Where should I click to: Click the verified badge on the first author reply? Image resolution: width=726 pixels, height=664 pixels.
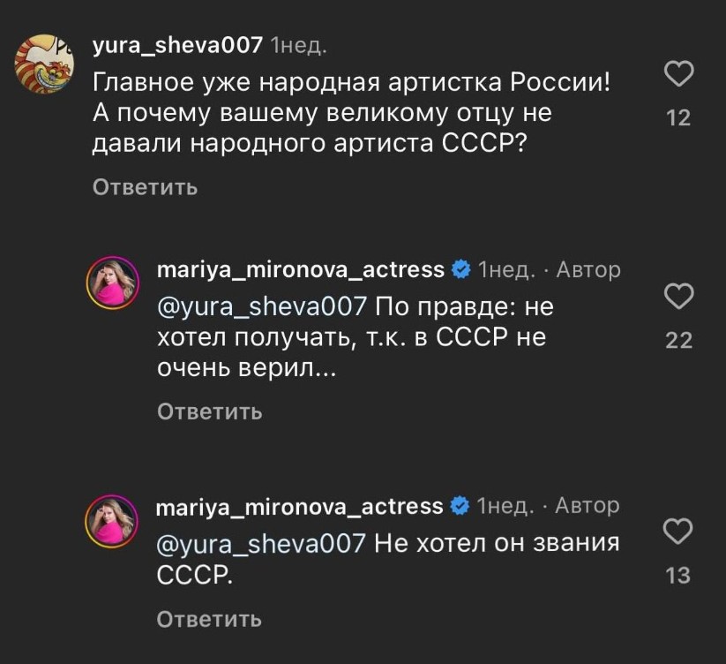click(x=459, y=269)
